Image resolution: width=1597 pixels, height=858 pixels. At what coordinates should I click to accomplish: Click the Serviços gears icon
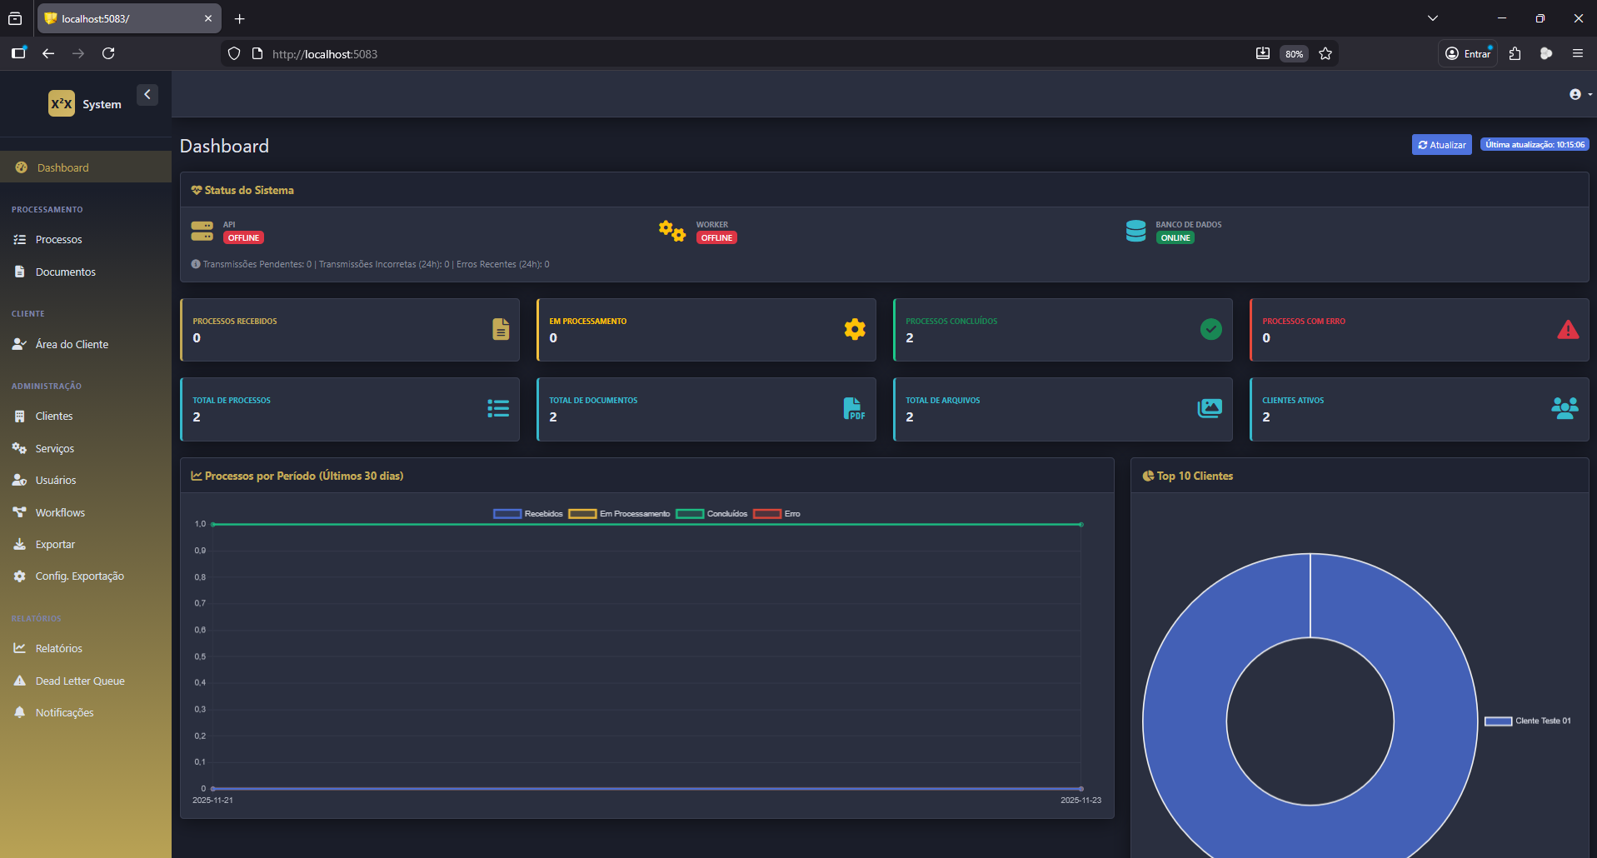pos(20,449)
